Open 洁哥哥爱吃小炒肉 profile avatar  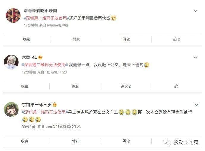13,15
